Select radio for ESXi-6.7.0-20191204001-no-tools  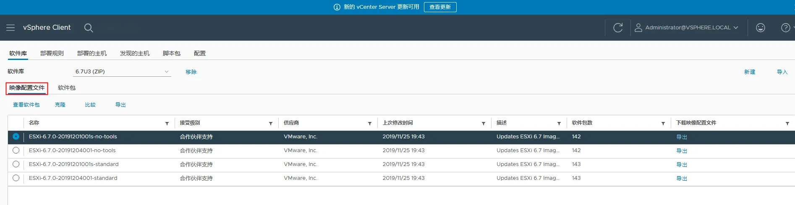coord(16,151)
